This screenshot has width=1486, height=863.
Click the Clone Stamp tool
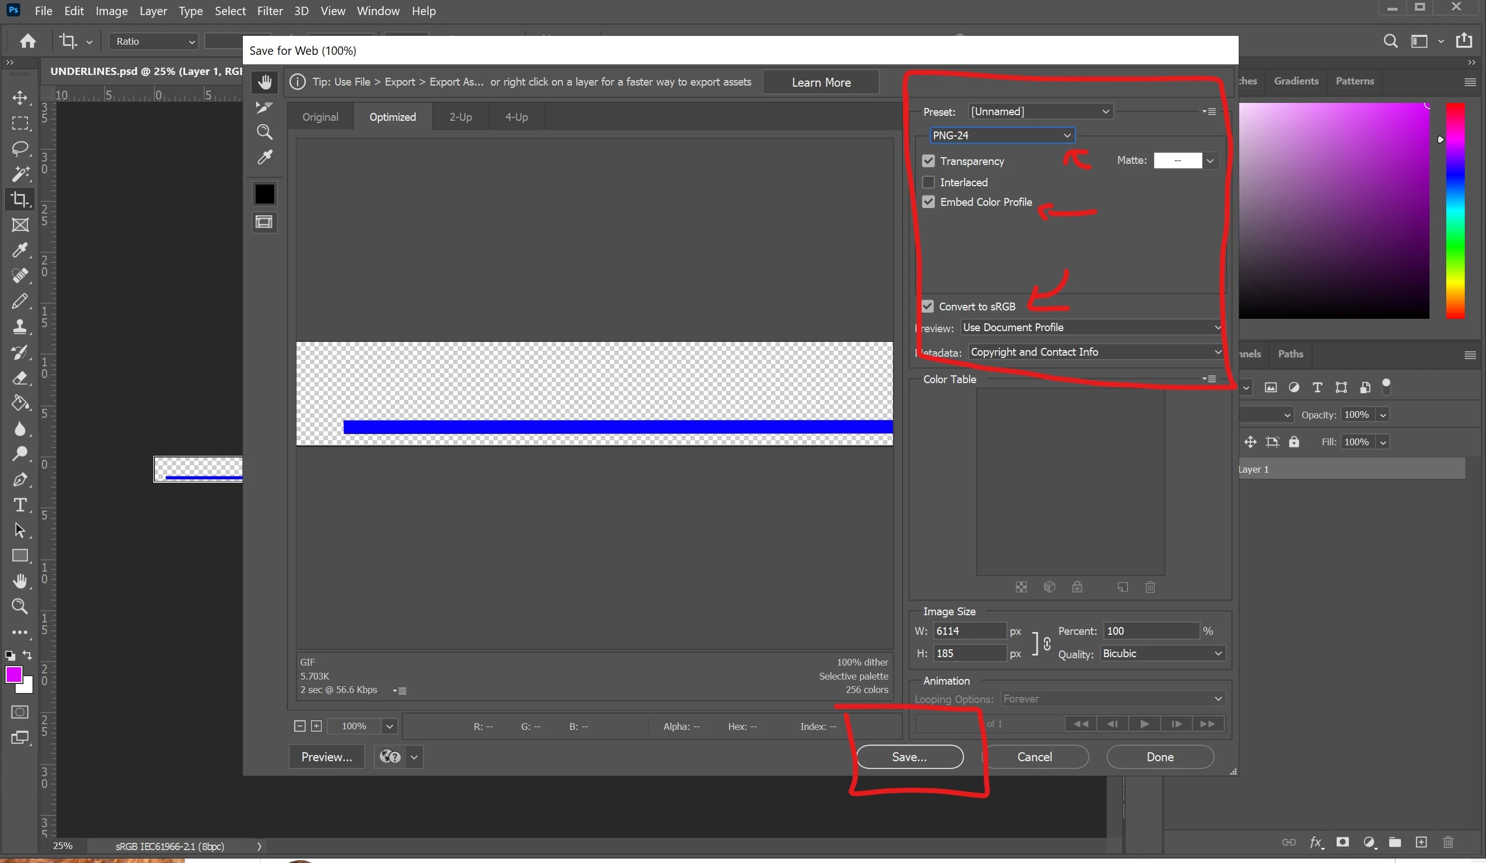click(20, 327)
